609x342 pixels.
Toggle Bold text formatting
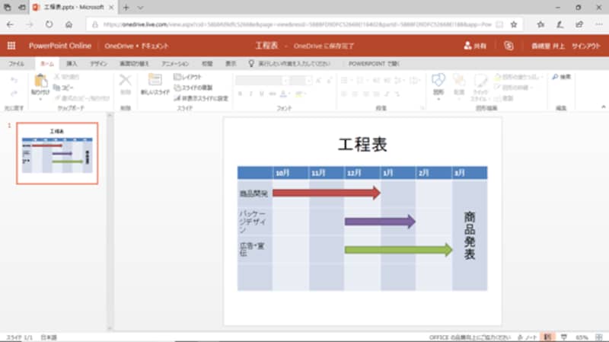click(240, 94)
